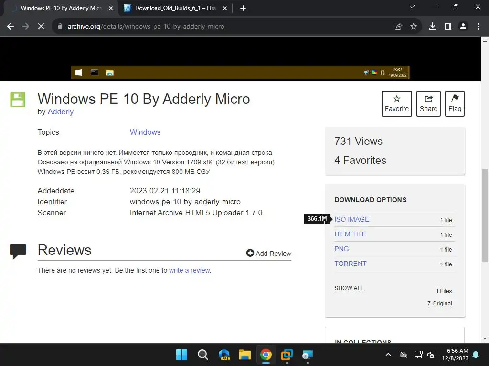
Task: Bookmark this page with the star icon
Action: tap(414, 27)
